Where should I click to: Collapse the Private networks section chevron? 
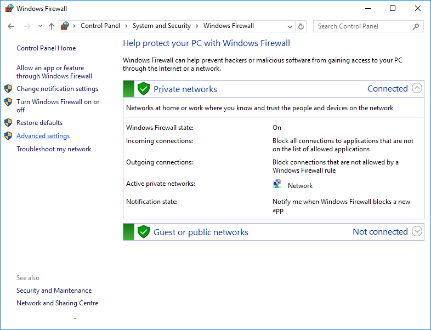[x=417, y=88]
